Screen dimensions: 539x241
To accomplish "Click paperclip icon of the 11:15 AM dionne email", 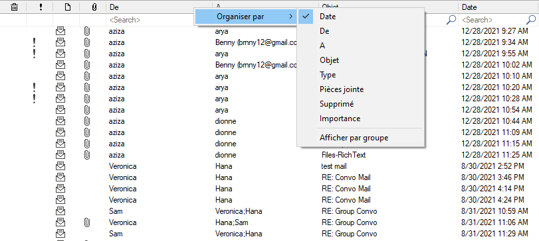I will point(87,144).
